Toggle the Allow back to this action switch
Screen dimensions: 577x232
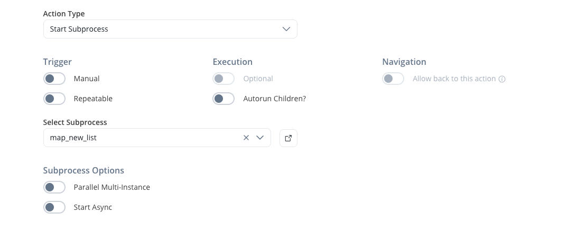(393, 79)
